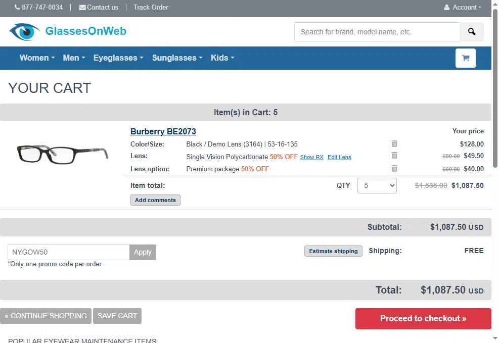Click the Total amount at bottom
499x343 pixels.
(452, 290)
